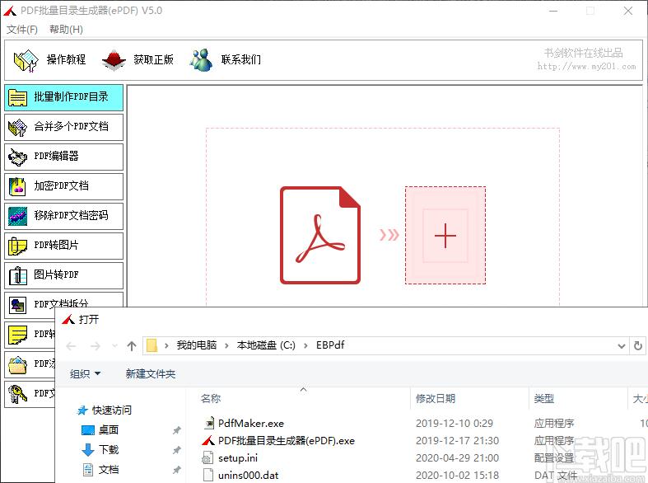Viewport: 648px width, 483px height.
Task: Open the 文件(F) menu
Action: [22, 30]
